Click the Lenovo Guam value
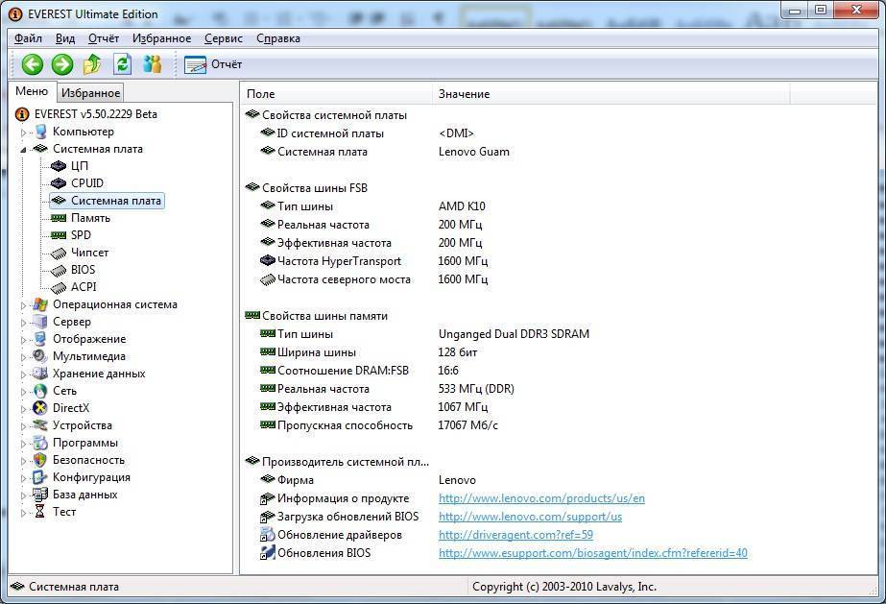Viewport: 886px width, 604px height. [473, 152]
